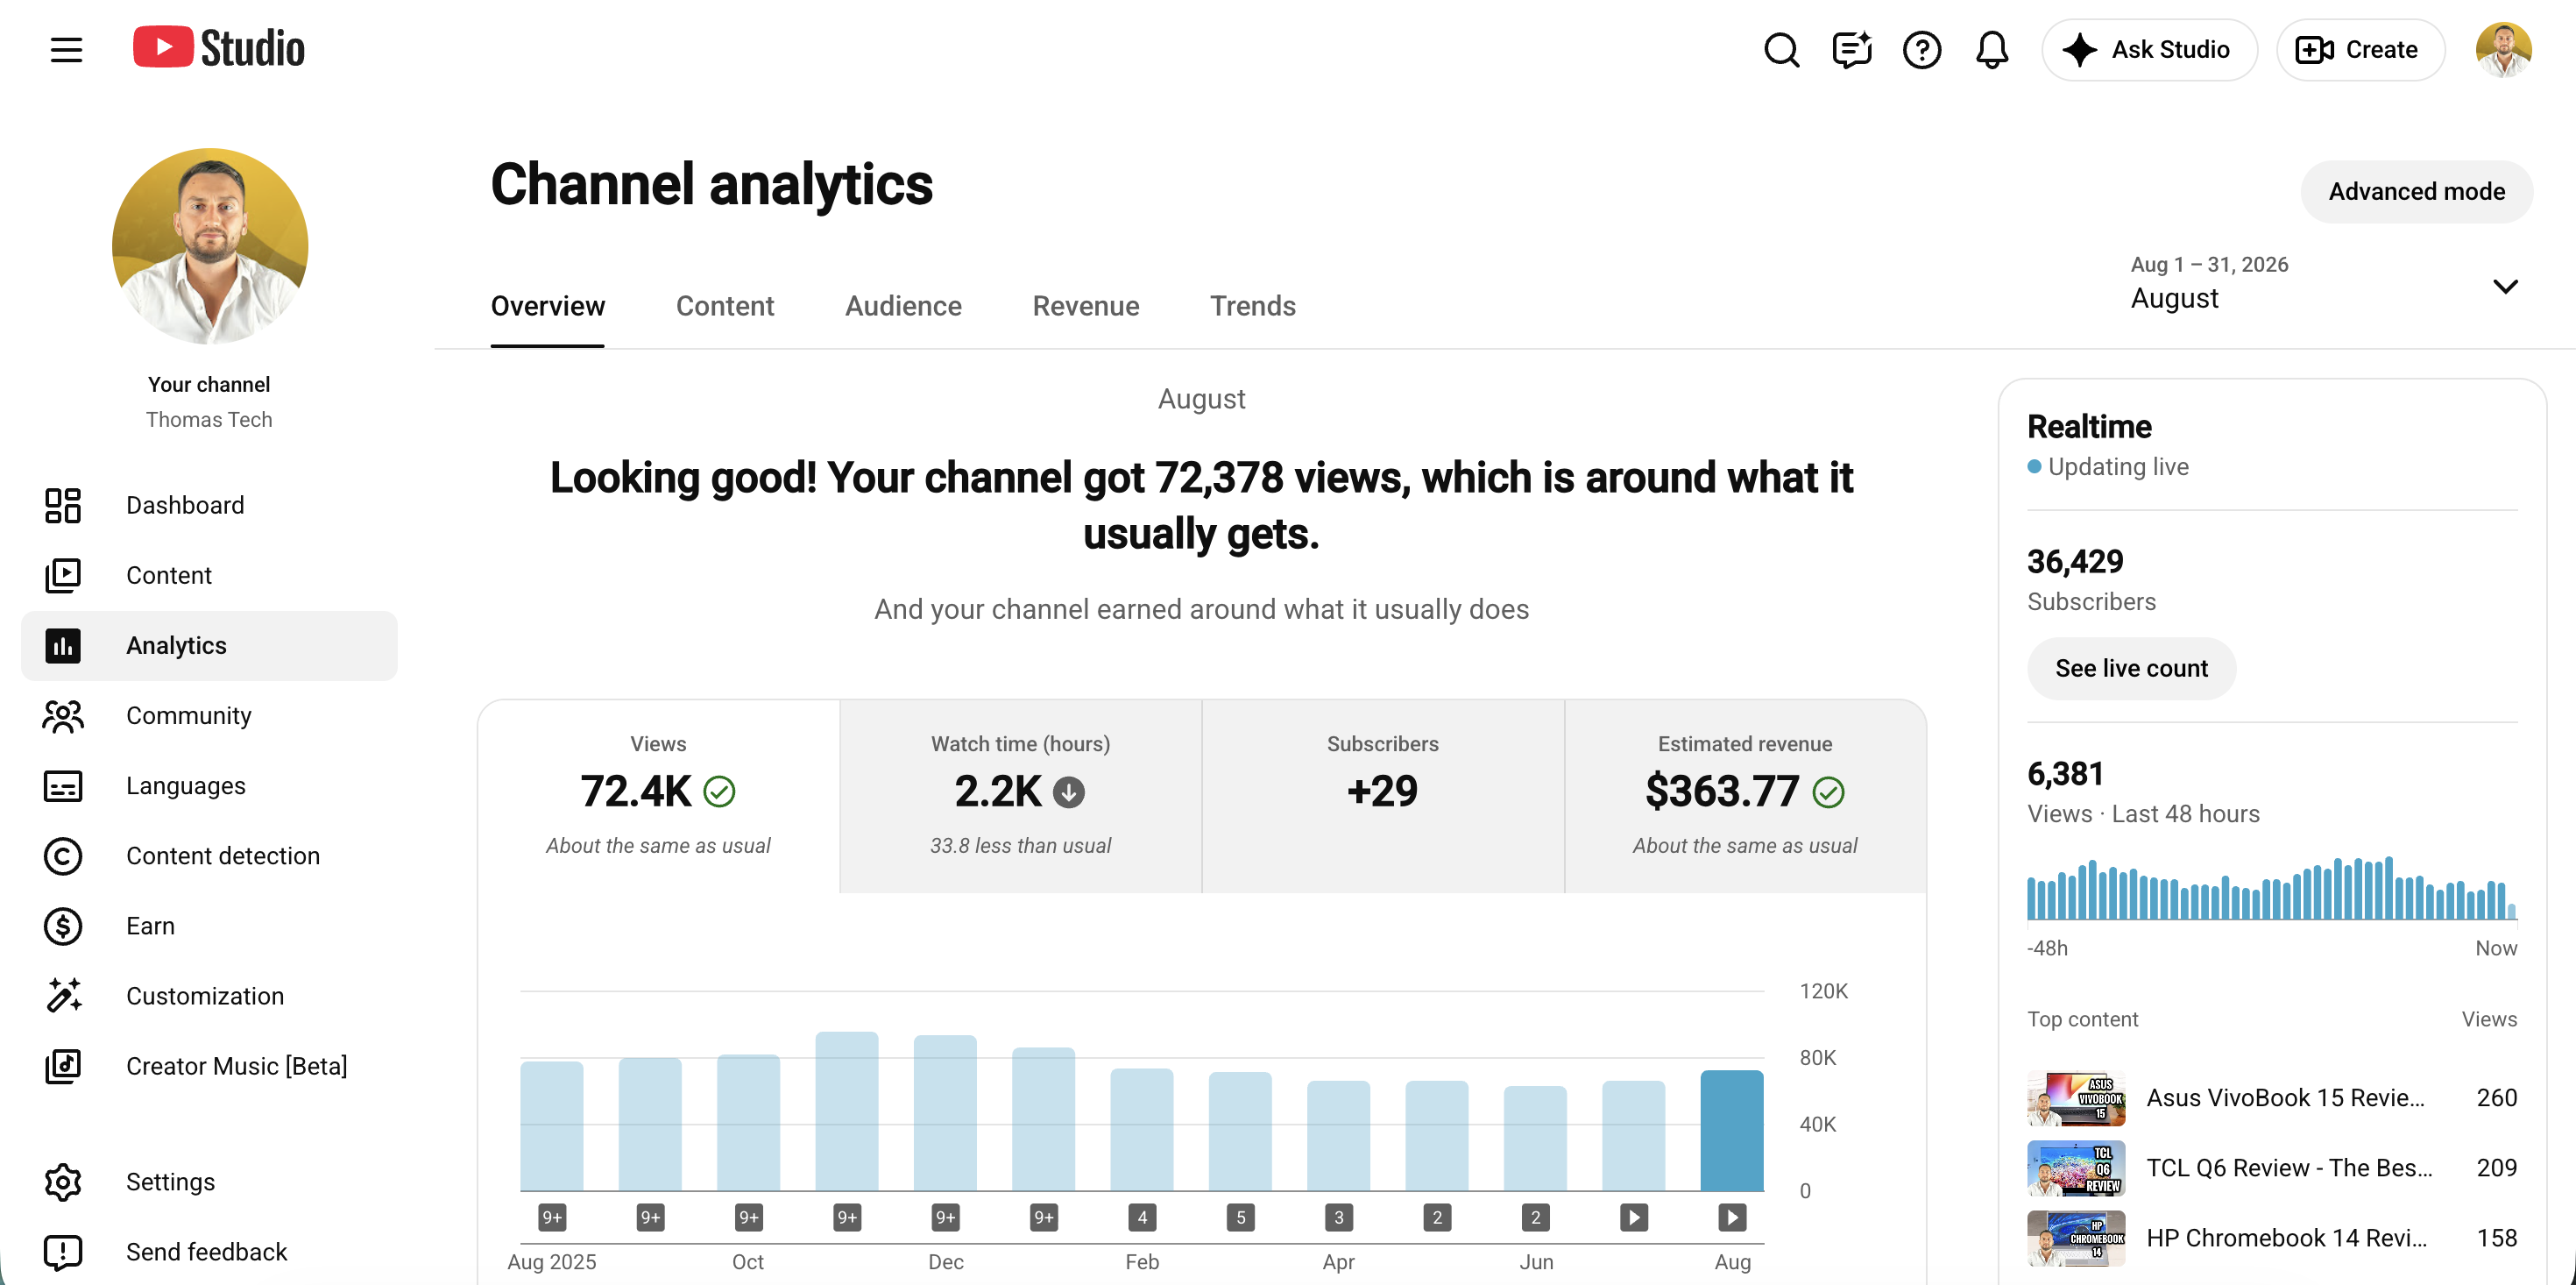Open the Asus VivoBook 15 review thumbnail
Screen dimensions: 2576x1285
coord(2076,1097)
